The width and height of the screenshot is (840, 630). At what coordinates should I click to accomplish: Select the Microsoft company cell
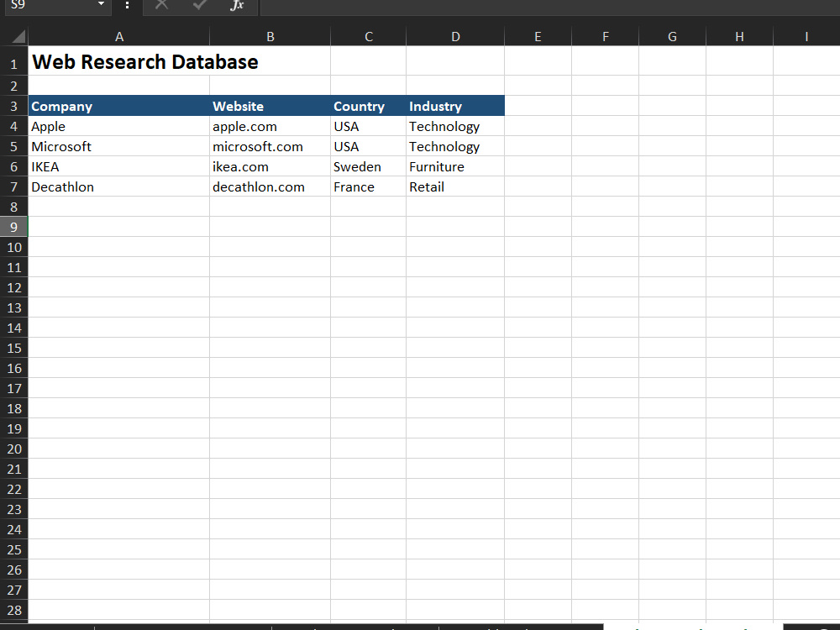pos(119,146)
